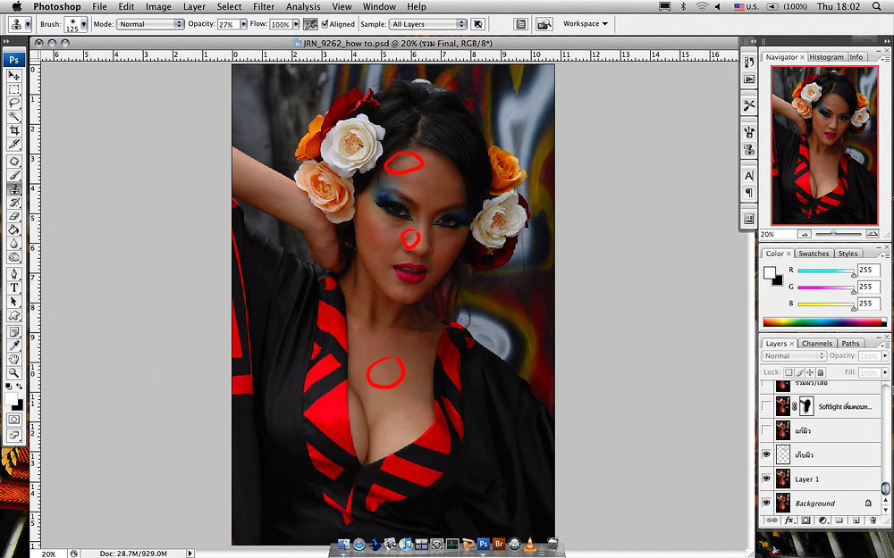Open the layer blend mode dropdown
Screen dimensions: 894x558
(x=793, y=356)
